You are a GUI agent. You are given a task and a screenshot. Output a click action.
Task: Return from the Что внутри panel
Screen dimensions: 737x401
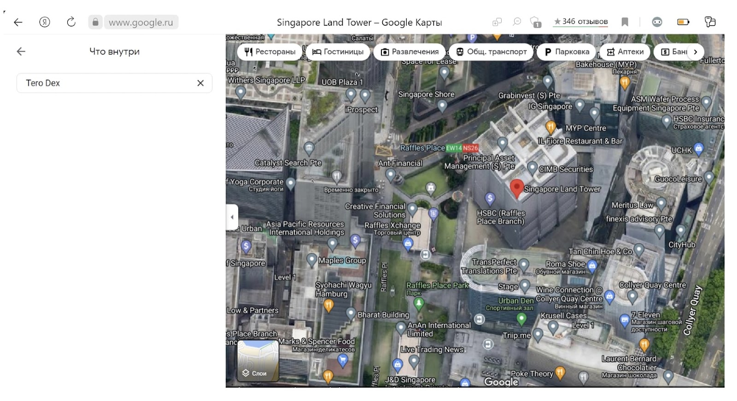click(21, 52)
